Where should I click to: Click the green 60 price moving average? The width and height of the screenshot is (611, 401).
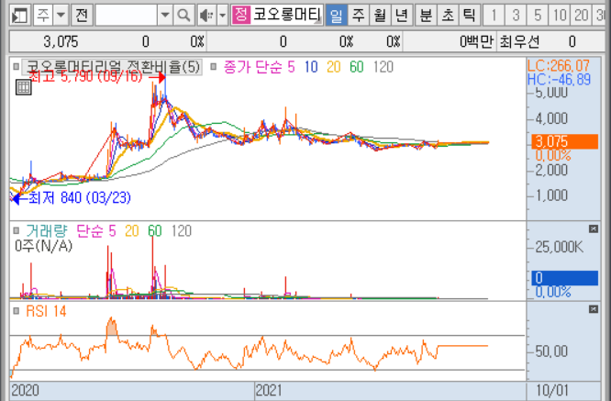point(357,67)
